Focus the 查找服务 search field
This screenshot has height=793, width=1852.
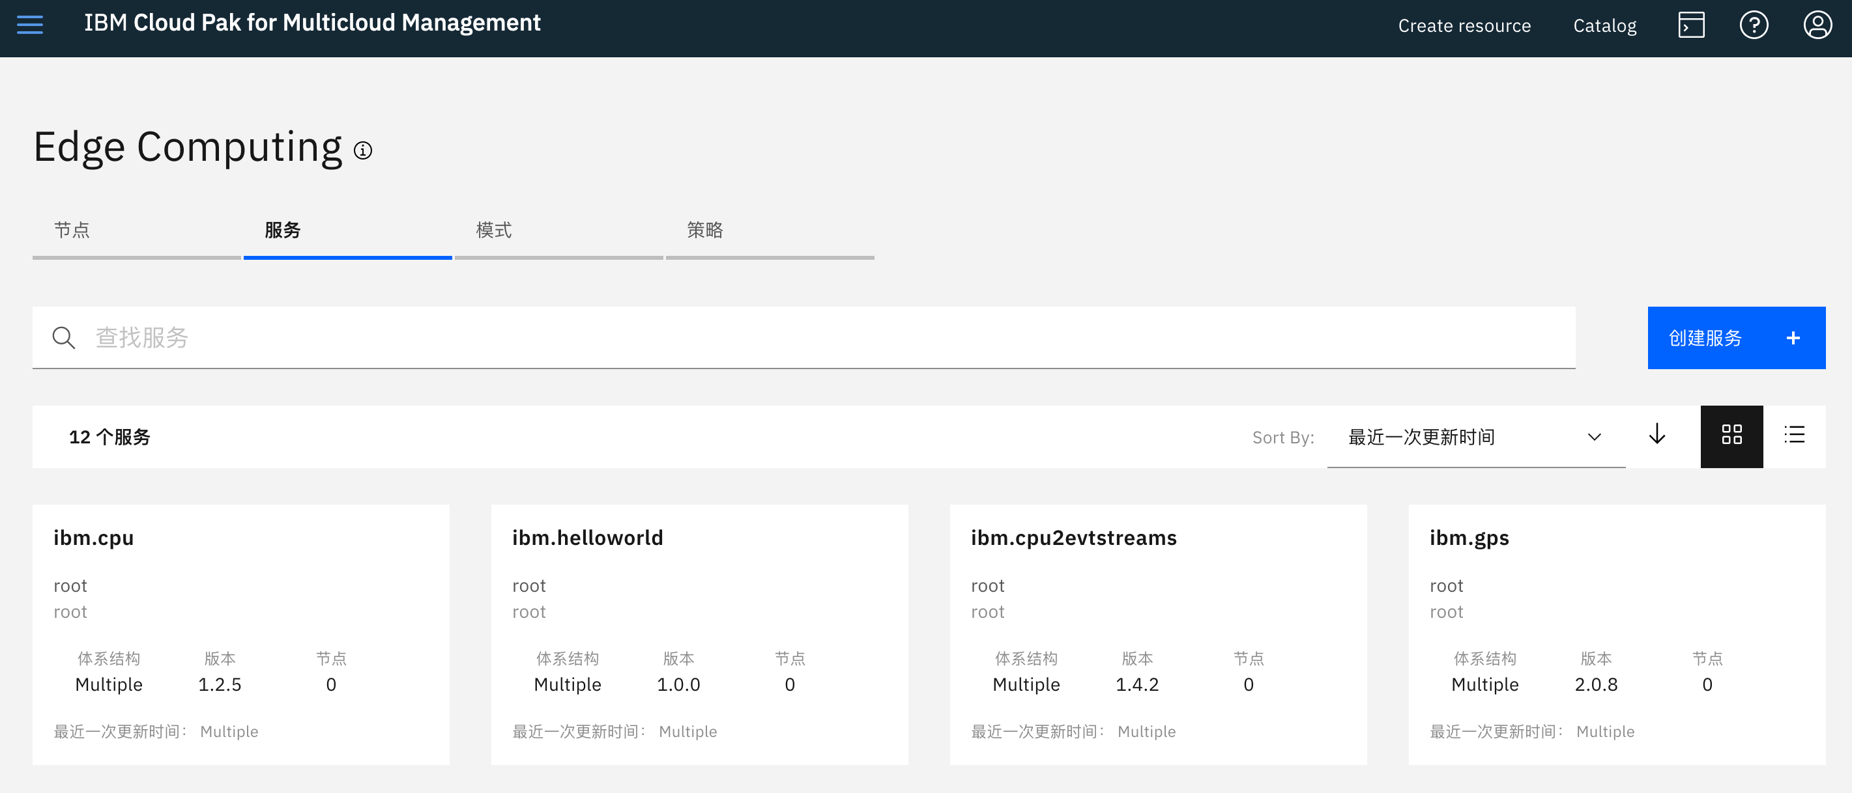tap(803, 338)
